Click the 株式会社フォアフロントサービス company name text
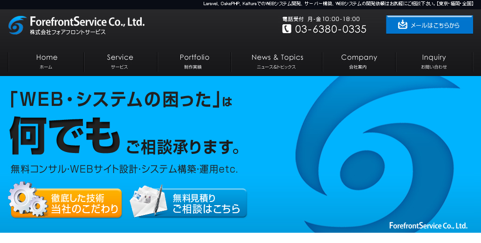 point(68,32)
